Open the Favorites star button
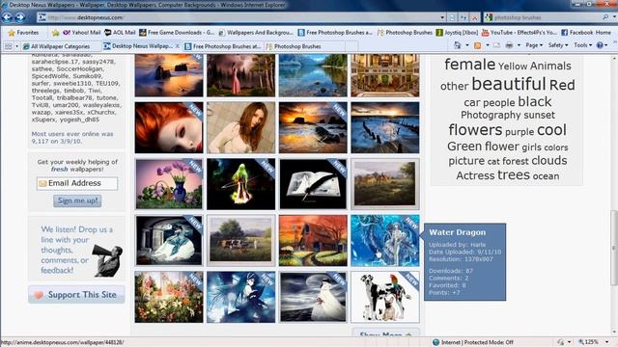The height and width of the screenshot is (347, 618). (x=24, y=33)
